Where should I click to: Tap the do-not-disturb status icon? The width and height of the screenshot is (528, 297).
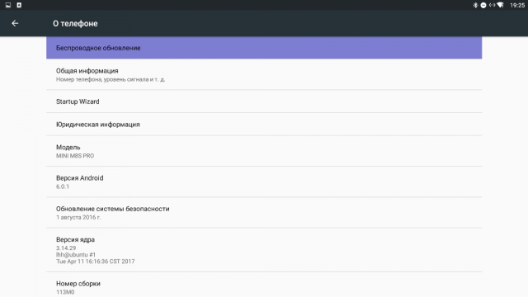pyautogui.click(x=483, y=5)
